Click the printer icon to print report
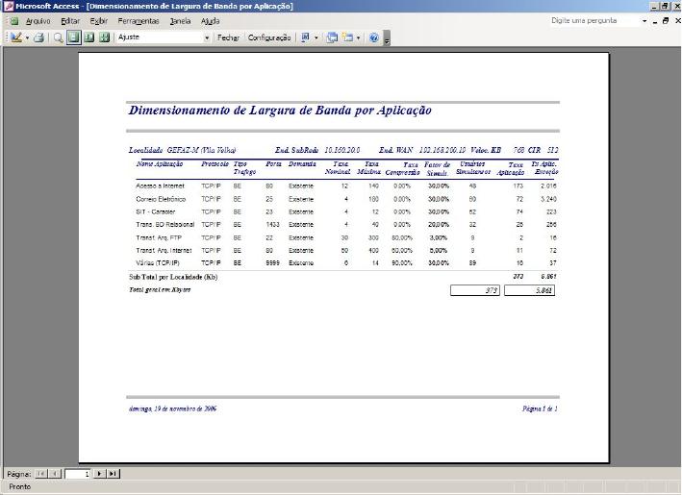Viewport: 682px width, 495px height. 39,37
